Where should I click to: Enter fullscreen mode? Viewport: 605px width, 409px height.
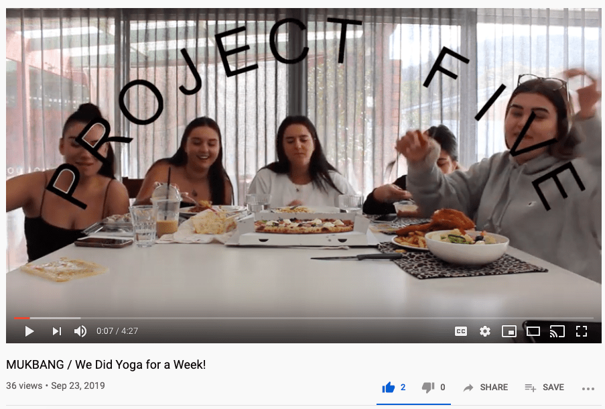coord(582,331)
